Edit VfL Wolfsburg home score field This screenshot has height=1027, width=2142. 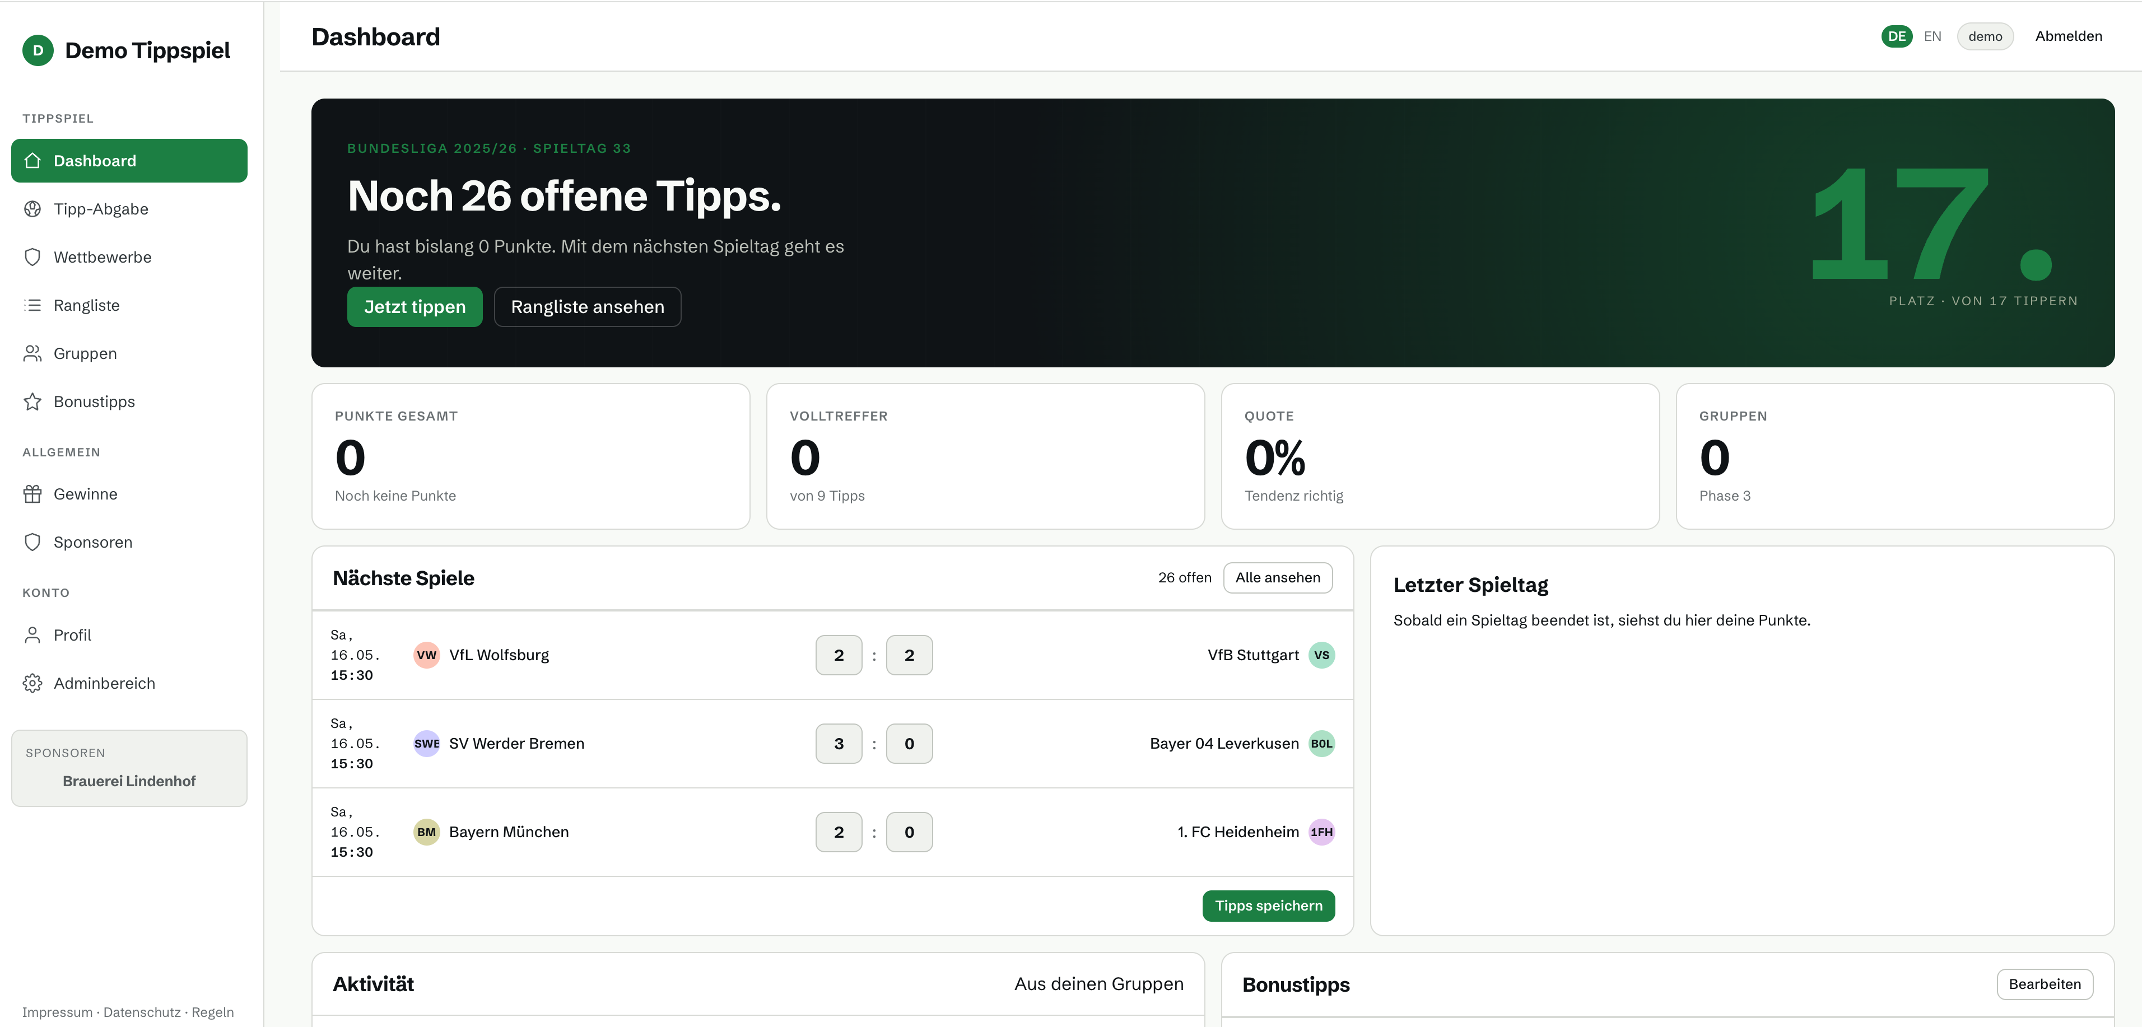pyautogui.click(x=838, y=655)
